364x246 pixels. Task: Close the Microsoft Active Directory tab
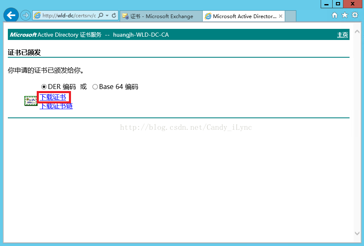click(x=281, y=16)
